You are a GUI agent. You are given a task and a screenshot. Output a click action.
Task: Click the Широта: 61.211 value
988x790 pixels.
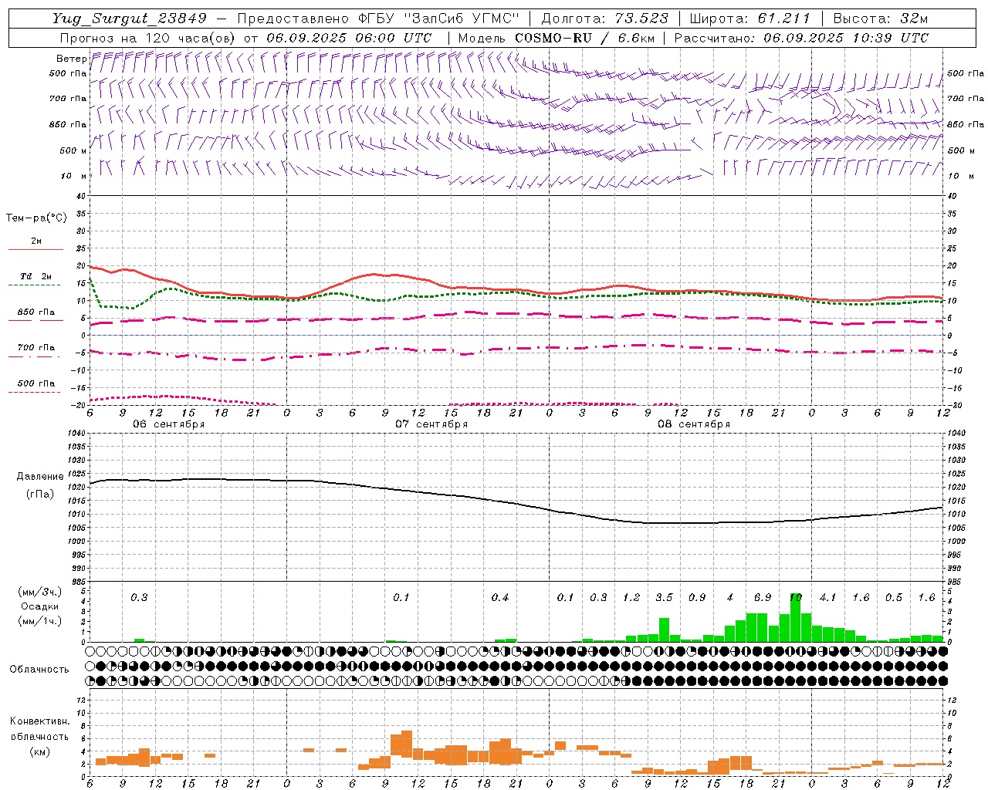tap(749, 19)
